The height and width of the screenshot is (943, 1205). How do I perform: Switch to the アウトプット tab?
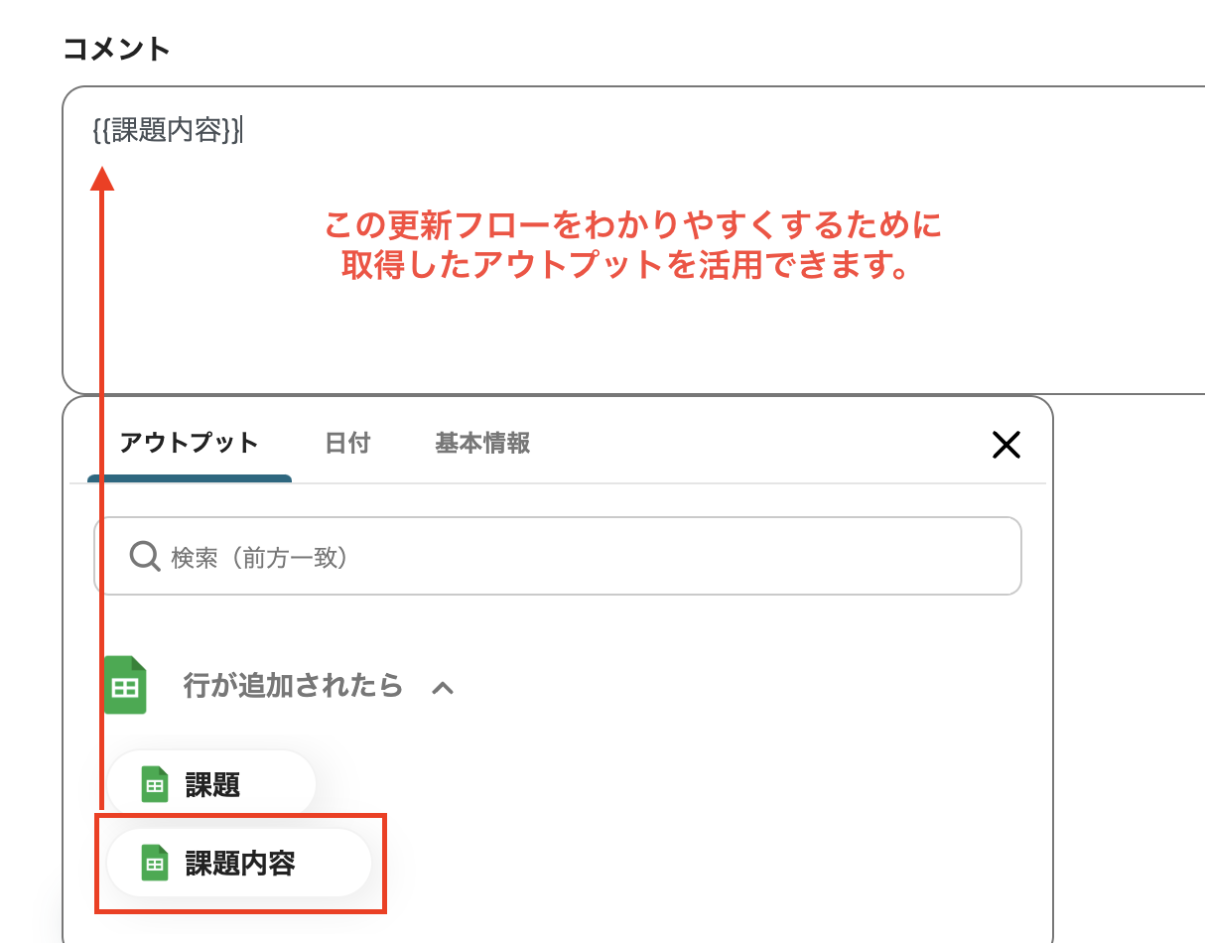[x=189, y=443]
